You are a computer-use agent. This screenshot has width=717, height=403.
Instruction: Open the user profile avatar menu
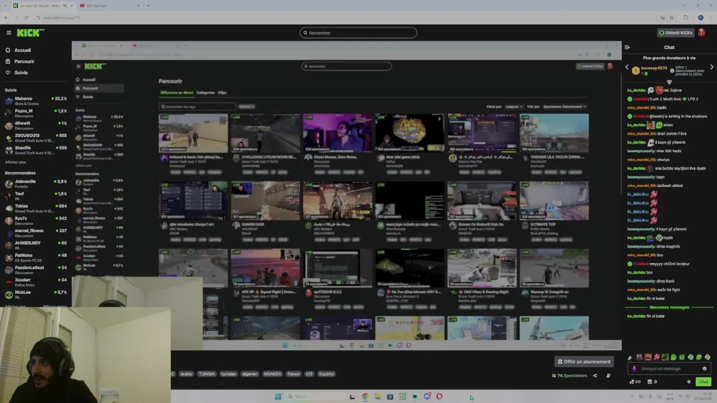point(701,33)
